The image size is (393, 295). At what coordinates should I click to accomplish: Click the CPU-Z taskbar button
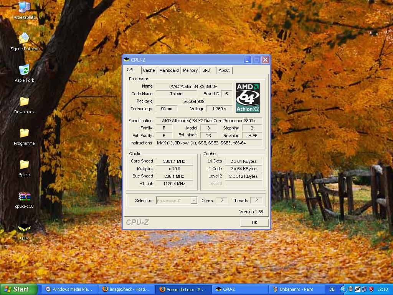tap(240, 289)
